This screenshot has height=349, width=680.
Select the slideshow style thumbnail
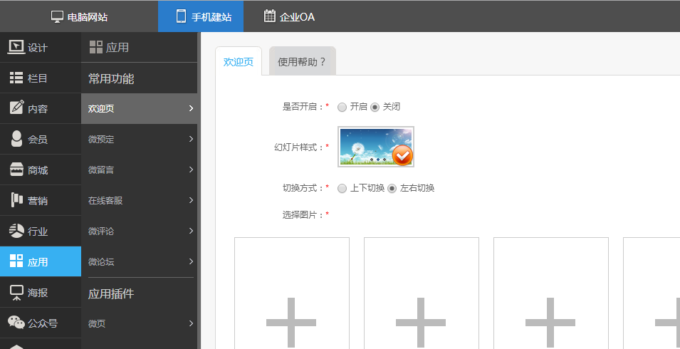(x=376, y=147)
